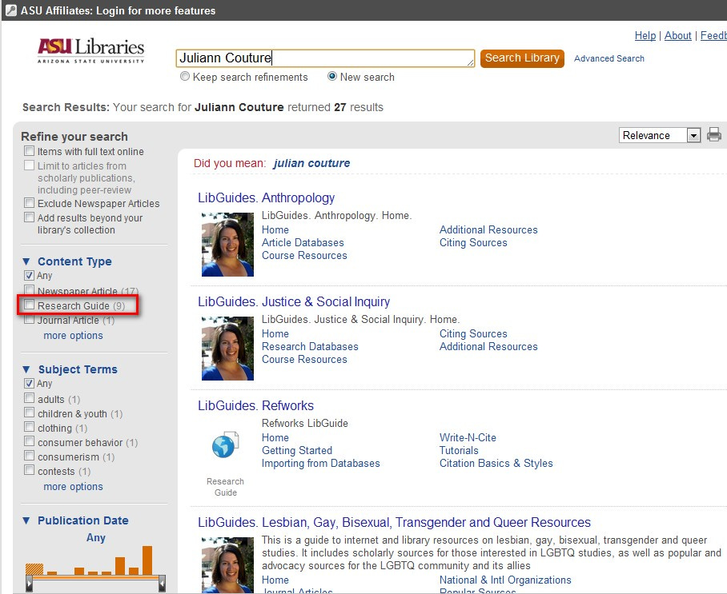Open Advanced Search link

click(609, 58)
